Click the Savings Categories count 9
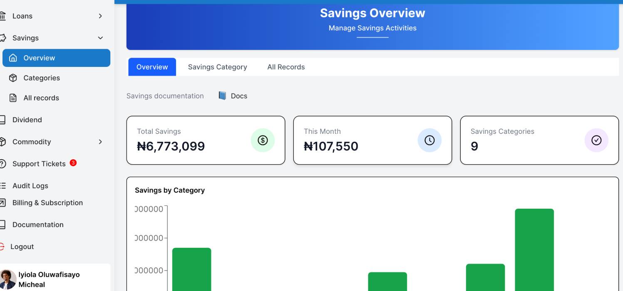The height and width of the screenshot is (291, 623). (474, 146)
